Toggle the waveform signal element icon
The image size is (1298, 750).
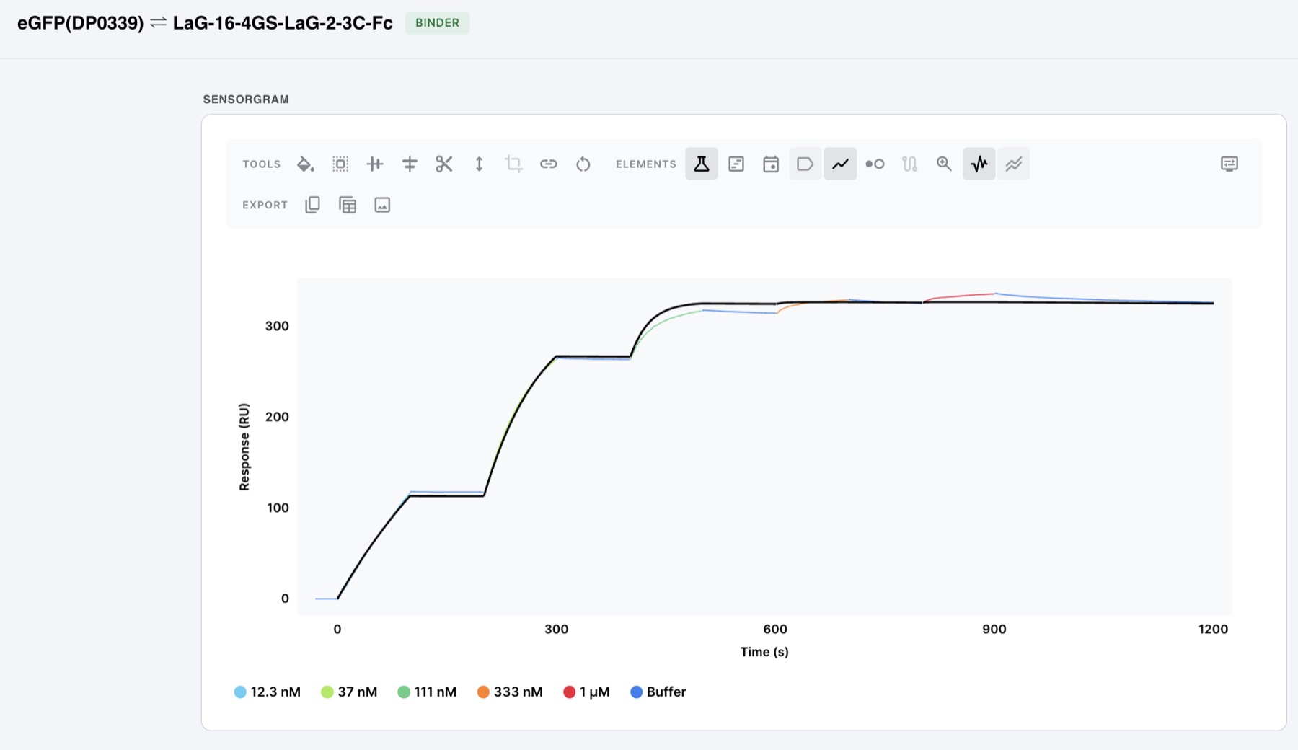pyautogui.click(x=979, y=164)
